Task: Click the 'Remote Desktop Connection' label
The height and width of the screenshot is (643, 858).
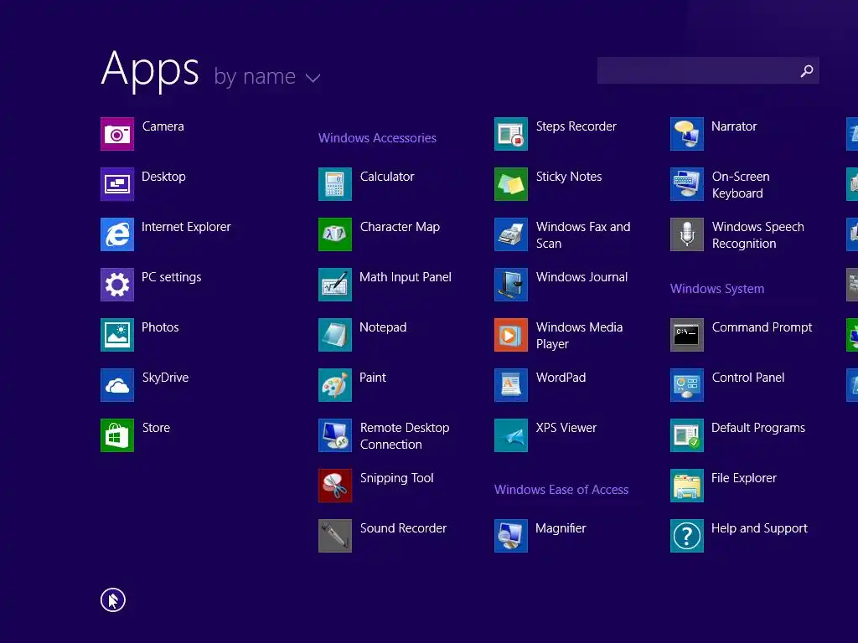Action: [405, 435]
